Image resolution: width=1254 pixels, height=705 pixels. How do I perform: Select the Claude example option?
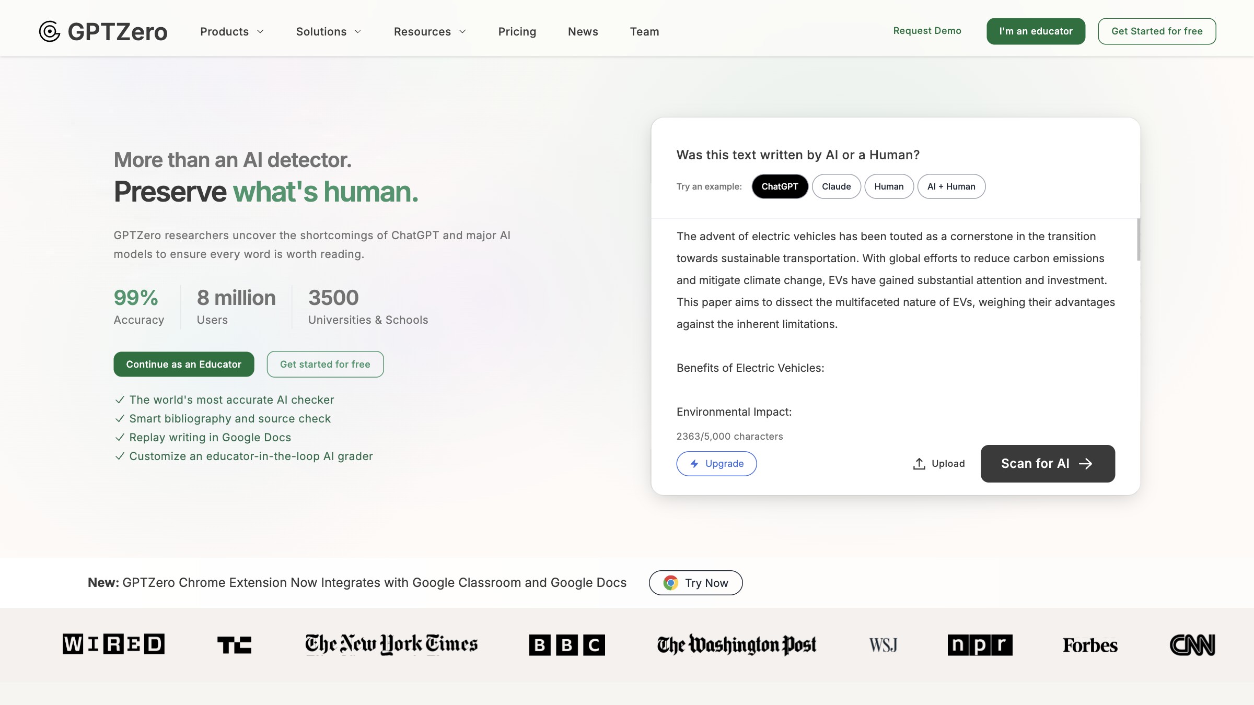tap(836, 186)
